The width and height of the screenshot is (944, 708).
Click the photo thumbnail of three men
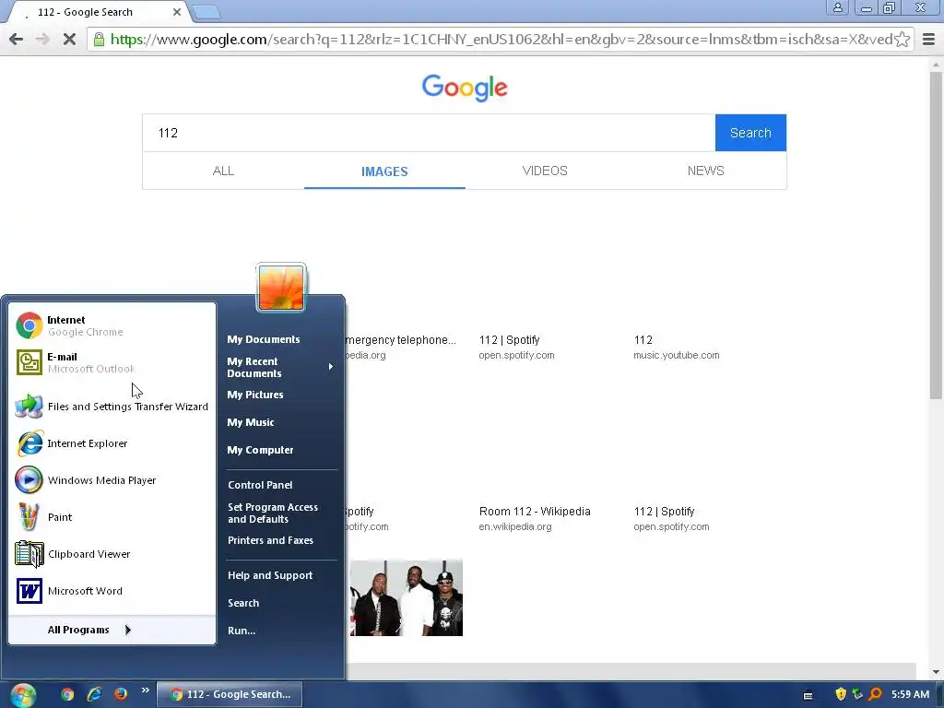point(407,597)
